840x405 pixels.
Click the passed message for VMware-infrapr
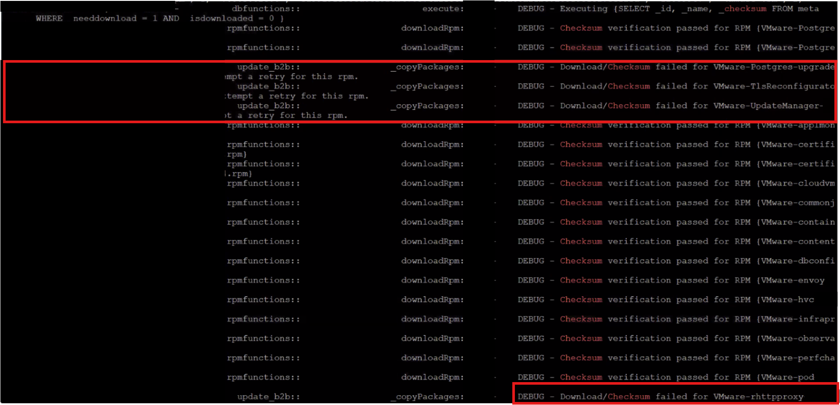point(697,319)
